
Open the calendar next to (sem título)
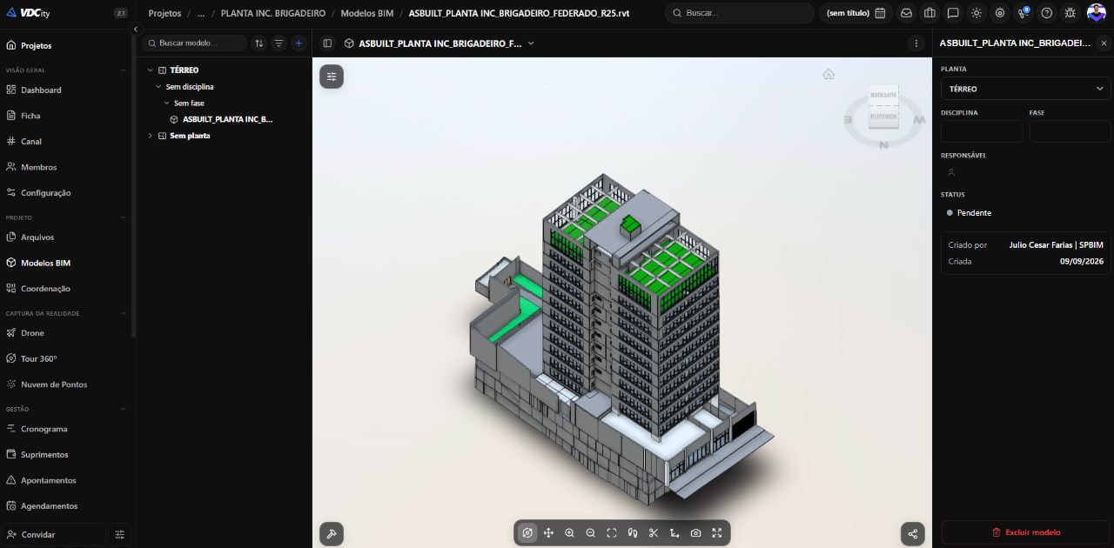point(880,13)
